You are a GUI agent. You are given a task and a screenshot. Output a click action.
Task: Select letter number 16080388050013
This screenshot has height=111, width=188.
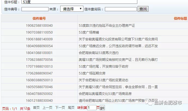[39, 80]
